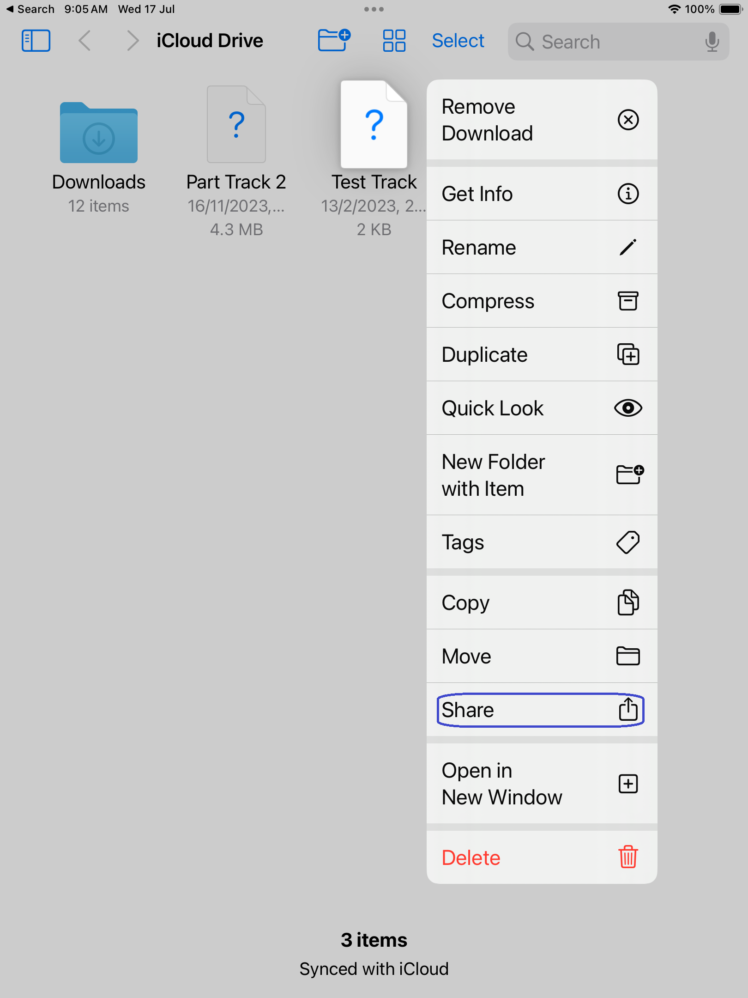Image resolution: width=748 pixels, height=998 pixels.
Task: Toggle the sidebar visibility
Action: 36,41
